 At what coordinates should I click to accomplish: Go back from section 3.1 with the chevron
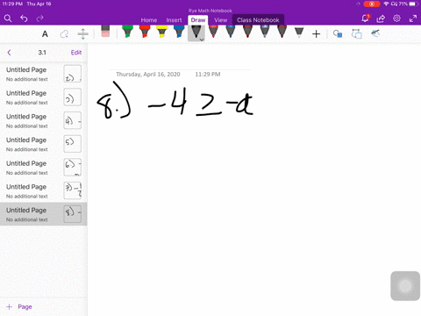point(9,53)
